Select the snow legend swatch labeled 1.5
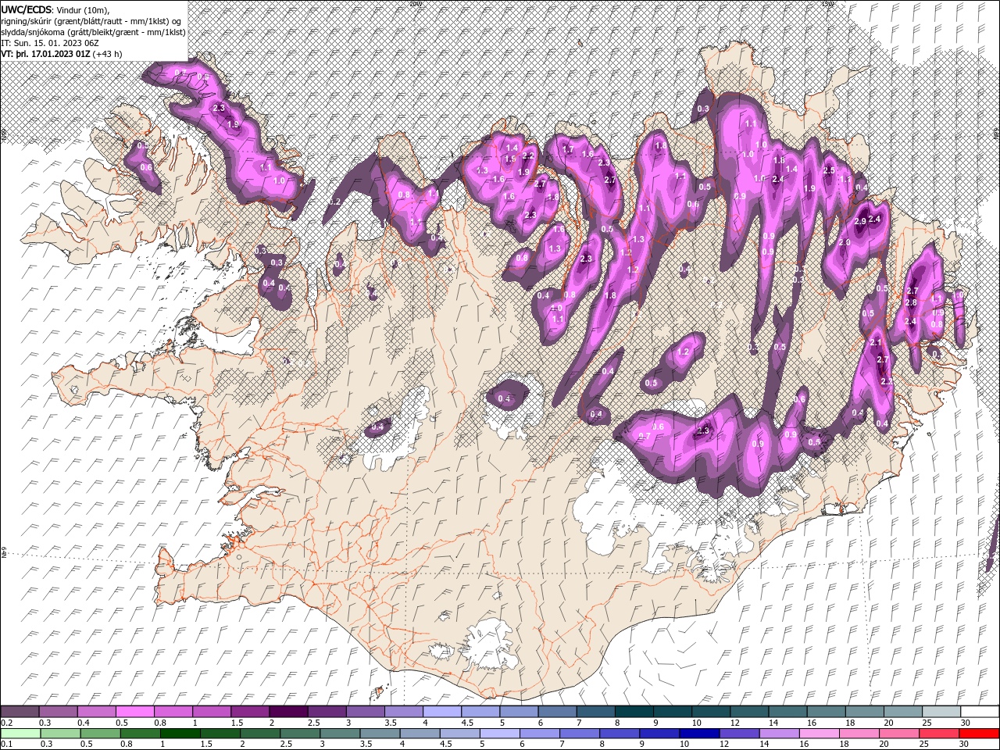Viewport: 1000px width, 750px height. pyautogui.click(x=250, y=711)
